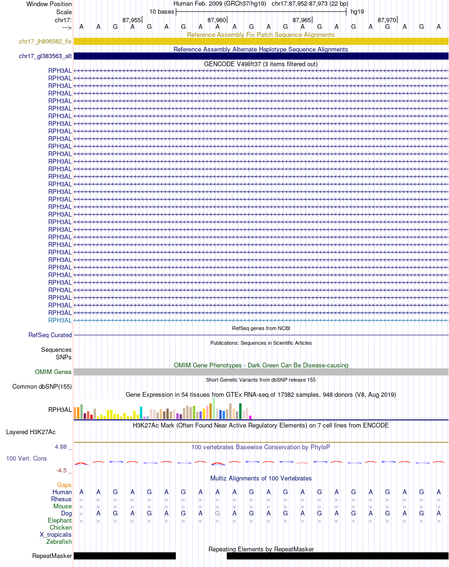Click the Layered H3K27Ac track label
The width and height of the screenshot is (449, 567).
coord(31,432)
